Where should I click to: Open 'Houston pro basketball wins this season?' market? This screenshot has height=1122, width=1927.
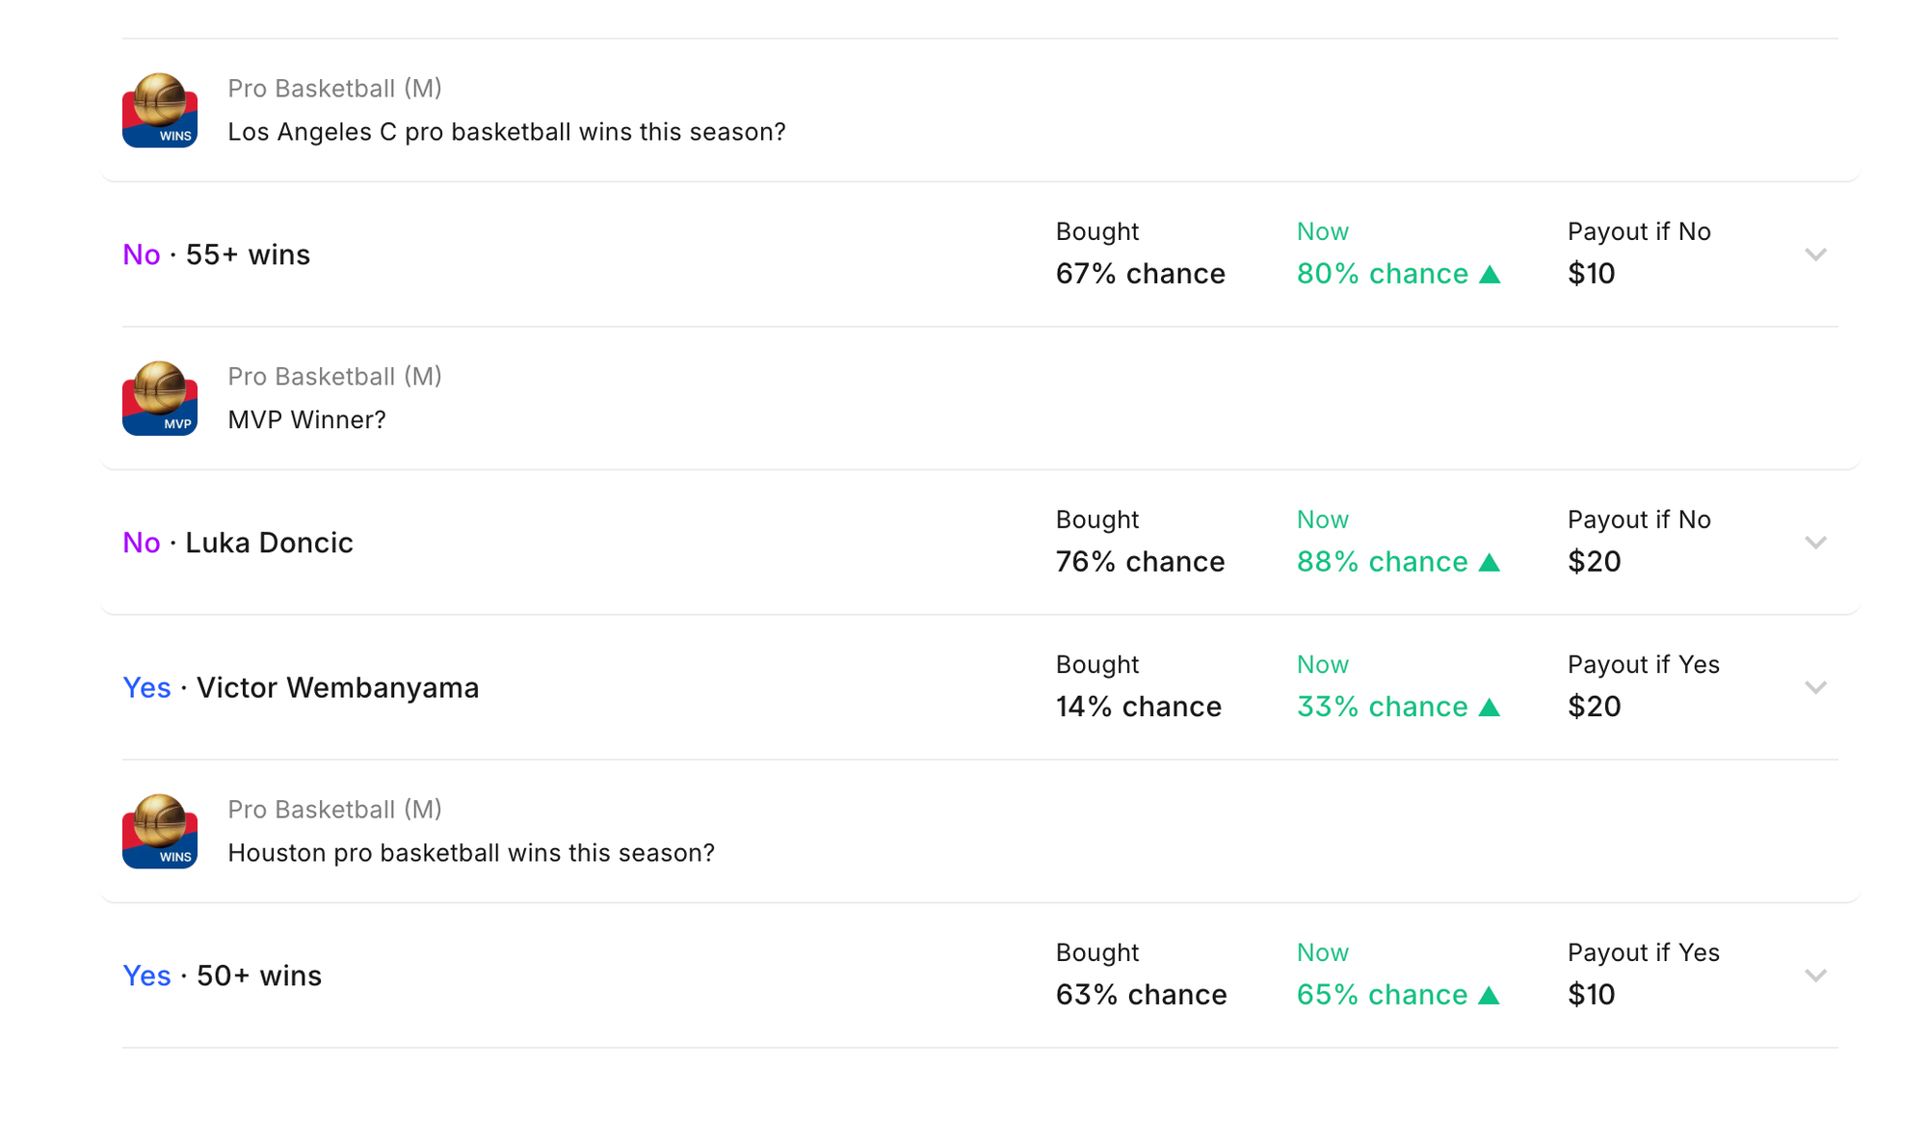click(x=470, y=853)
